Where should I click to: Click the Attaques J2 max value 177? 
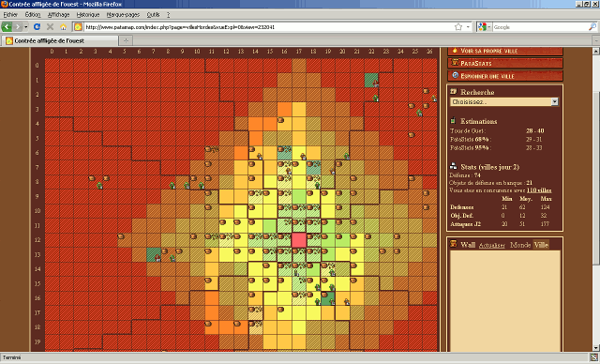click(545, 224)
